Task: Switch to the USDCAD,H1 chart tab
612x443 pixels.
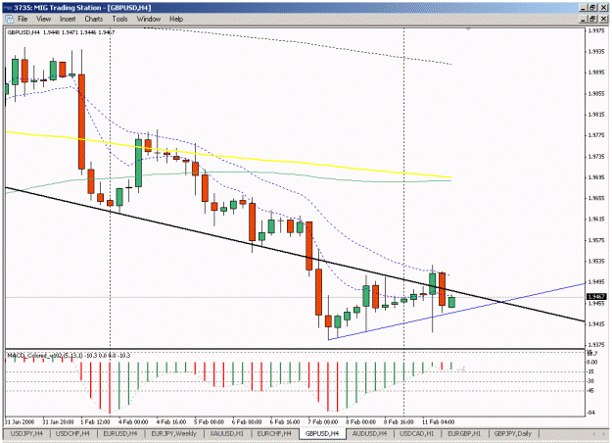Action: (x=417, y=433)
